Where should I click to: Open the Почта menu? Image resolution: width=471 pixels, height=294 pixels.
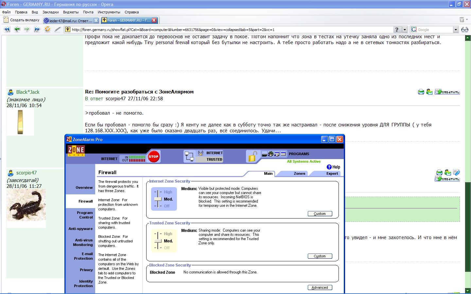pyautogui.click(x=88, y=12)
